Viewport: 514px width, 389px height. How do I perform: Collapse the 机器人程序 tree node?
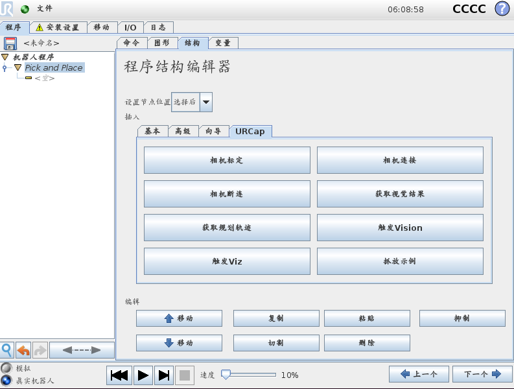pyautogui.click(x=5, y=57)
